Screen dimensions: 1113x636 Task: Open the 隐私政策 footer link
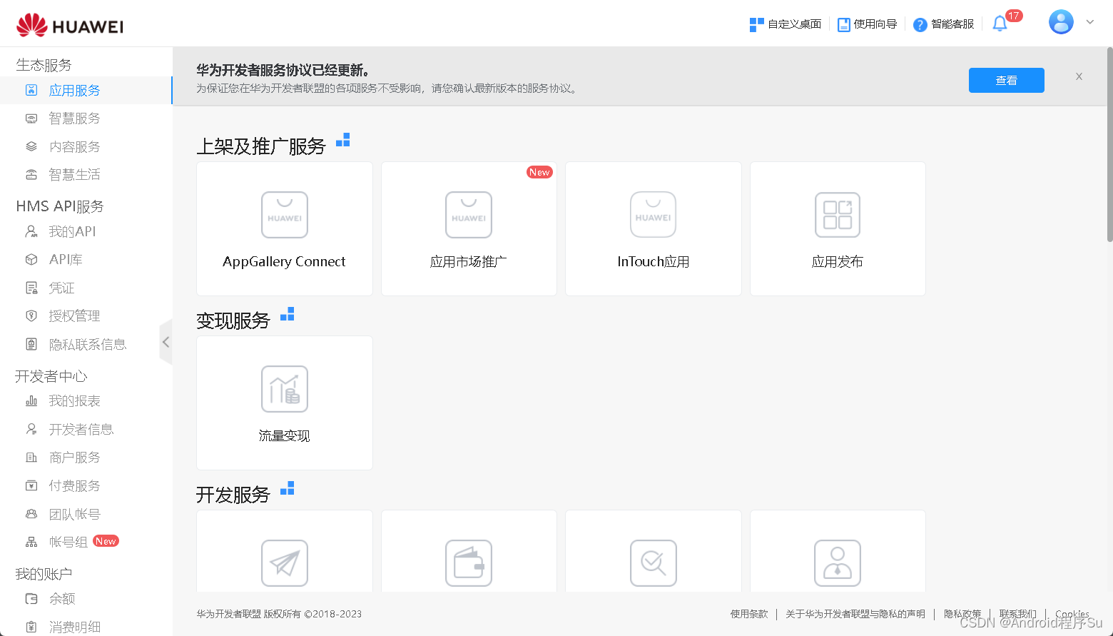tap(962, 614)
